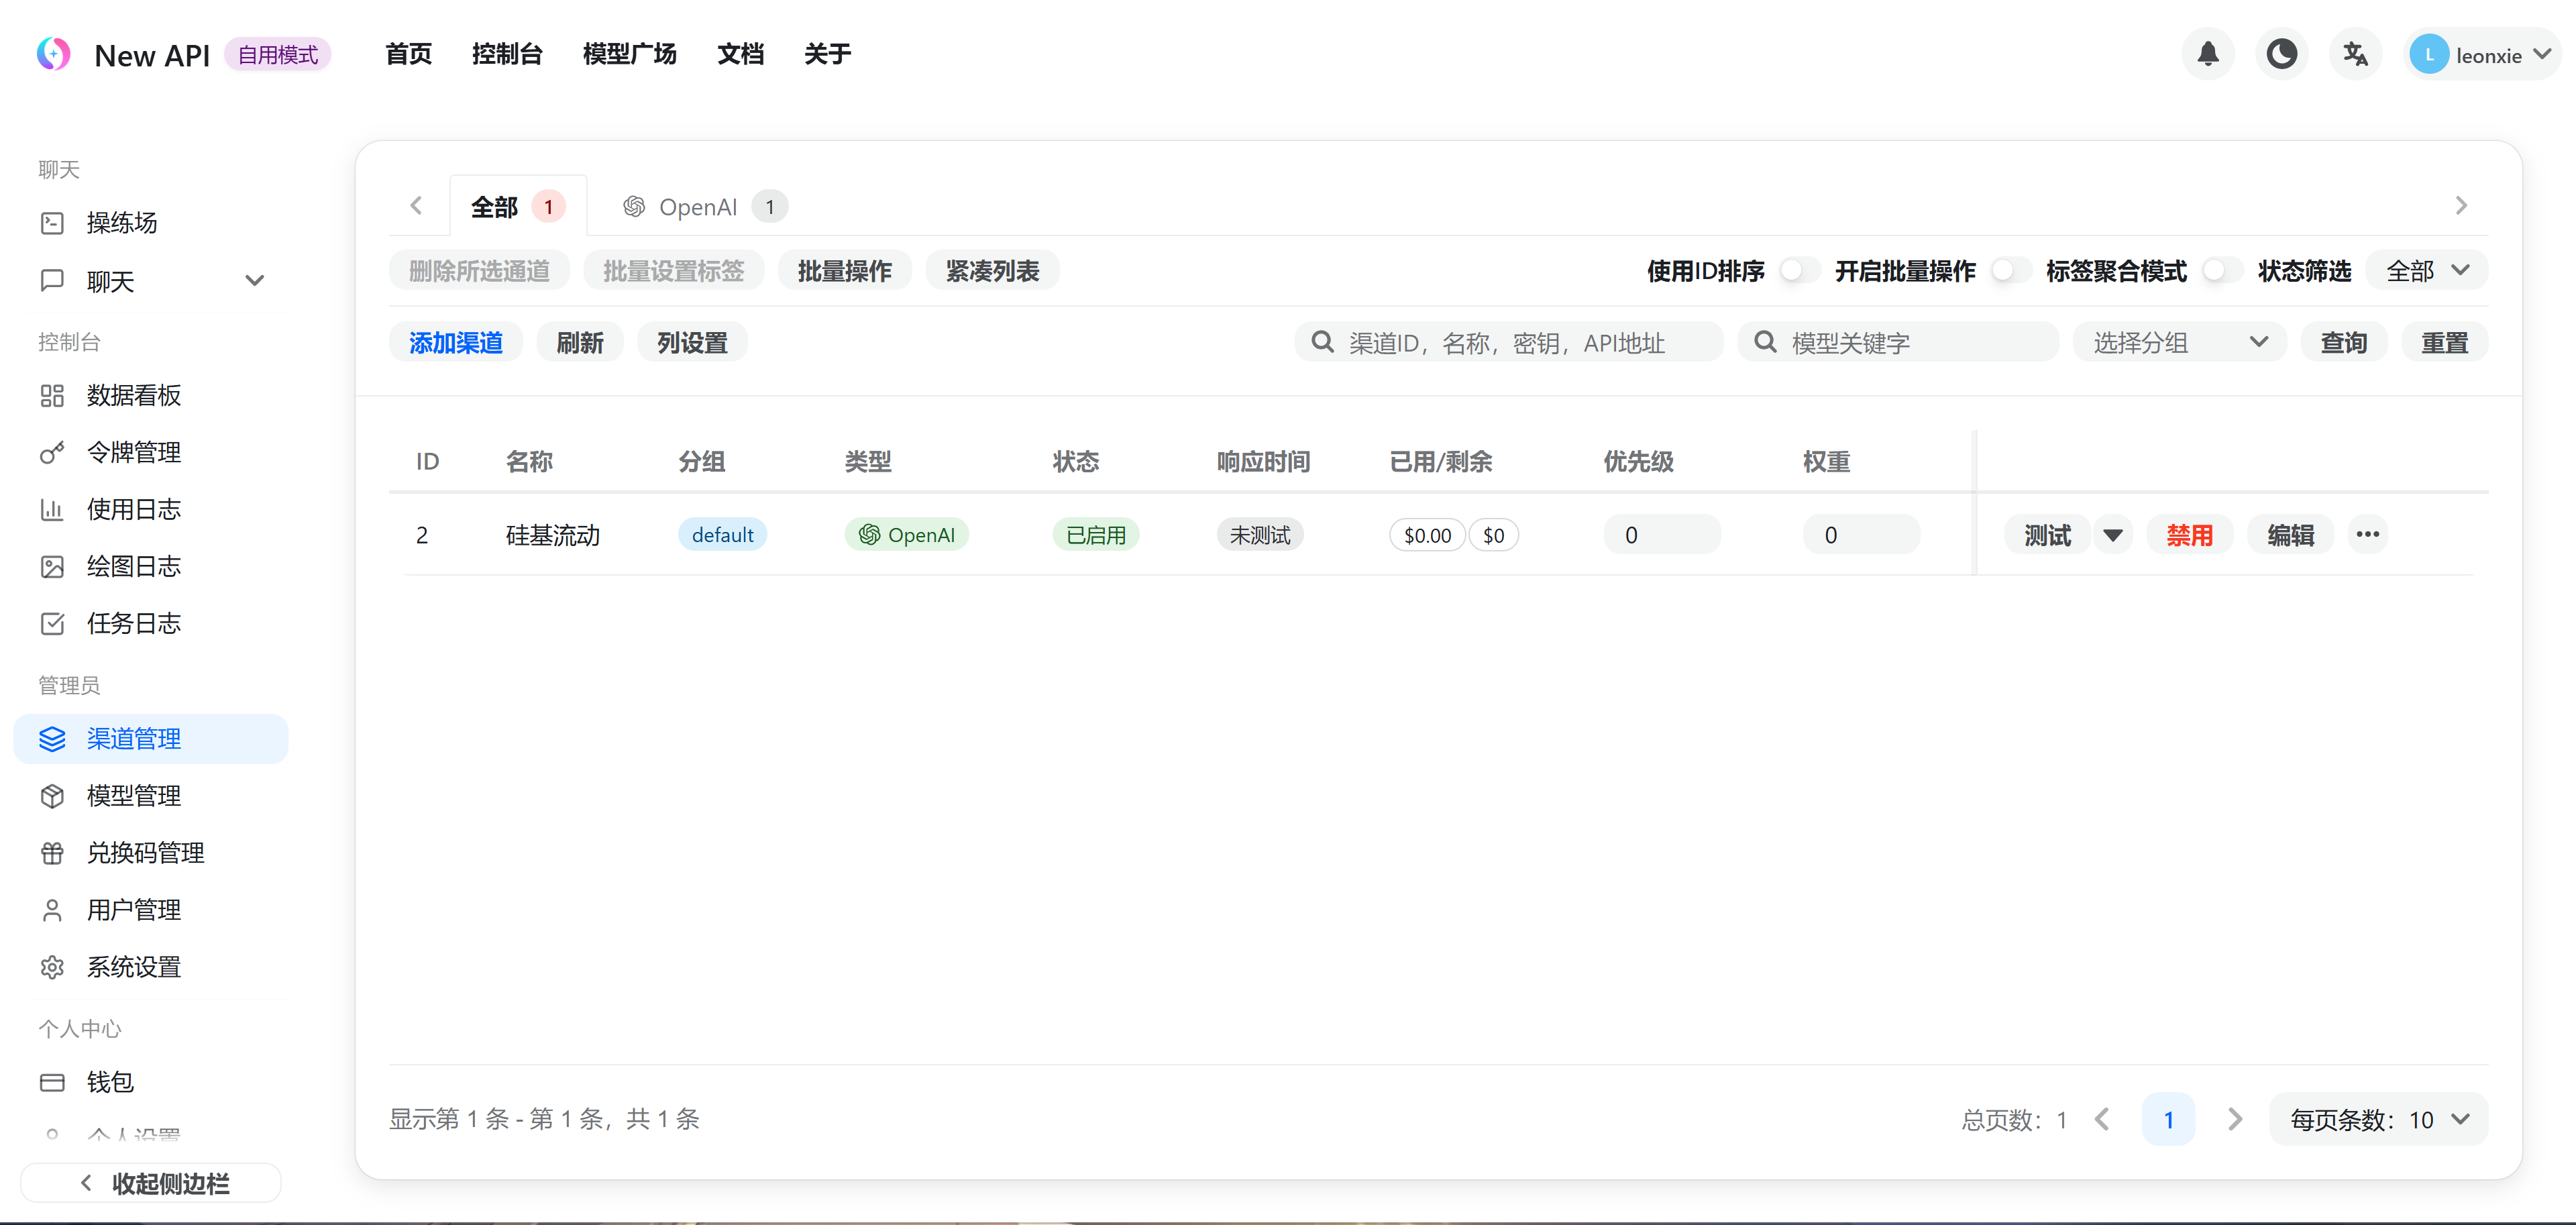Open the language translation icon
2576x1225 pixels.
click(2355, 54)
